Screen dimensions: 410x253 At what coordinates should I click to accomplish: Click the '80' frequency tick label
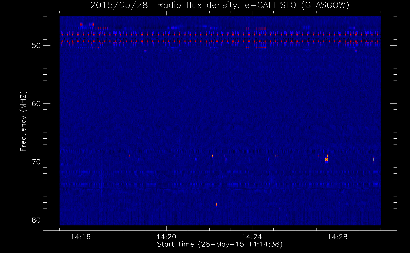36,220
